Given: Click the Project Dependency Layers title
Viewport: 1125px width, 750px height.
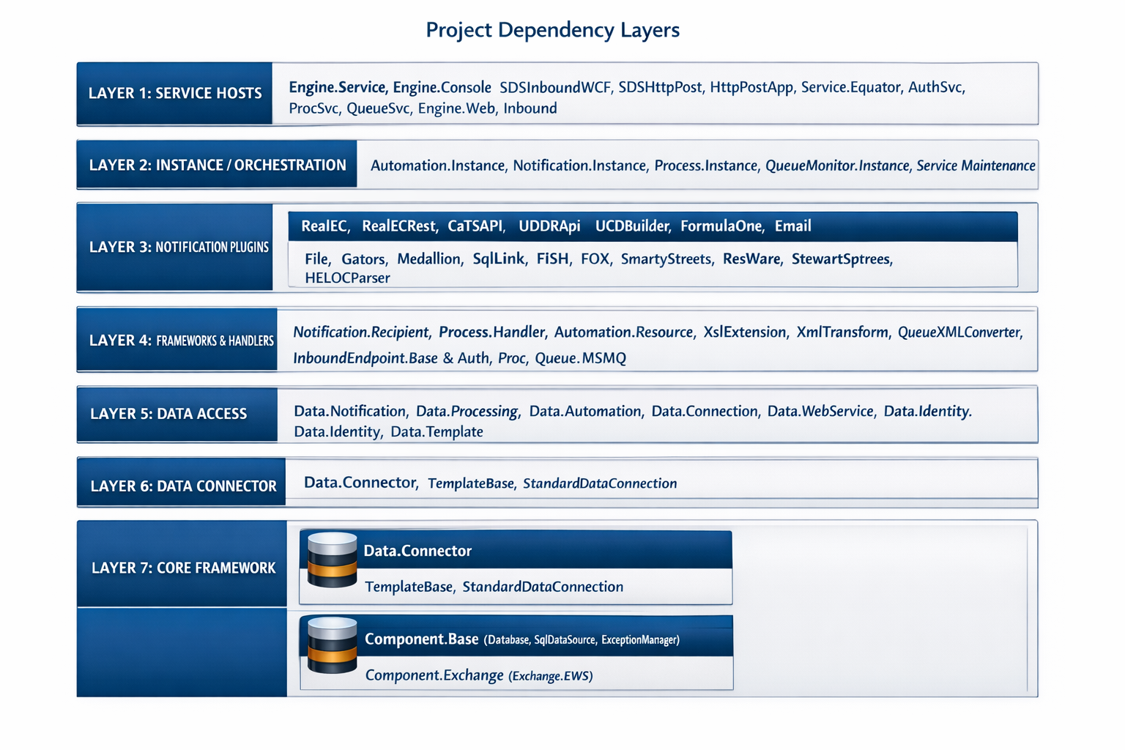Looking at the screenshot, I should pyautogui.click(x=553, y=30).
